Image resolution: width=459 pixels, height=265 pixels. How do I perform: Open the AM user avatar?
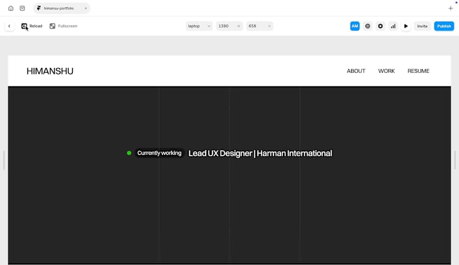(355, 26)
